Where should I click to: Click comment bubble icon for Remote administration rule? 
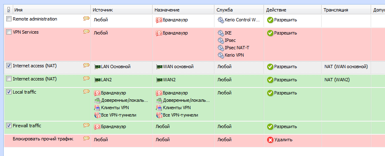pos(86,18)
